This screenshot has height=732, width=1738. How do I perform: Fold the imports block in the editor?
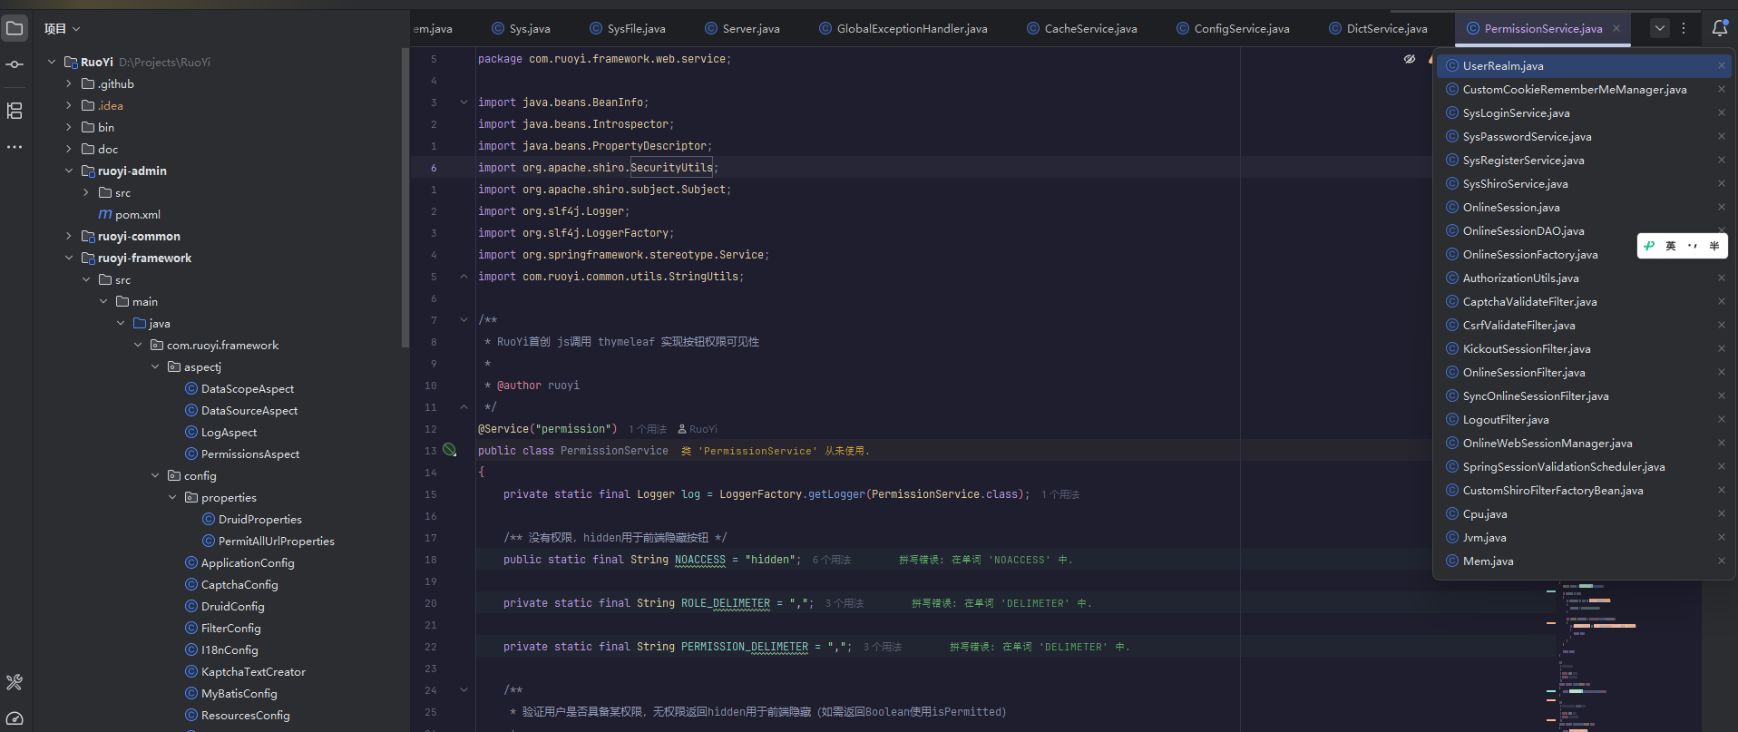(x=464, y=102)
